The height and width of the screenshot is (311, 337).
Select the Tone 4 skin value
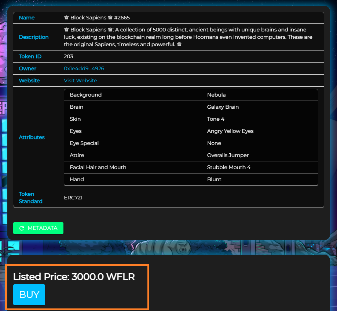pyautogui.click(x=216, y=119)
